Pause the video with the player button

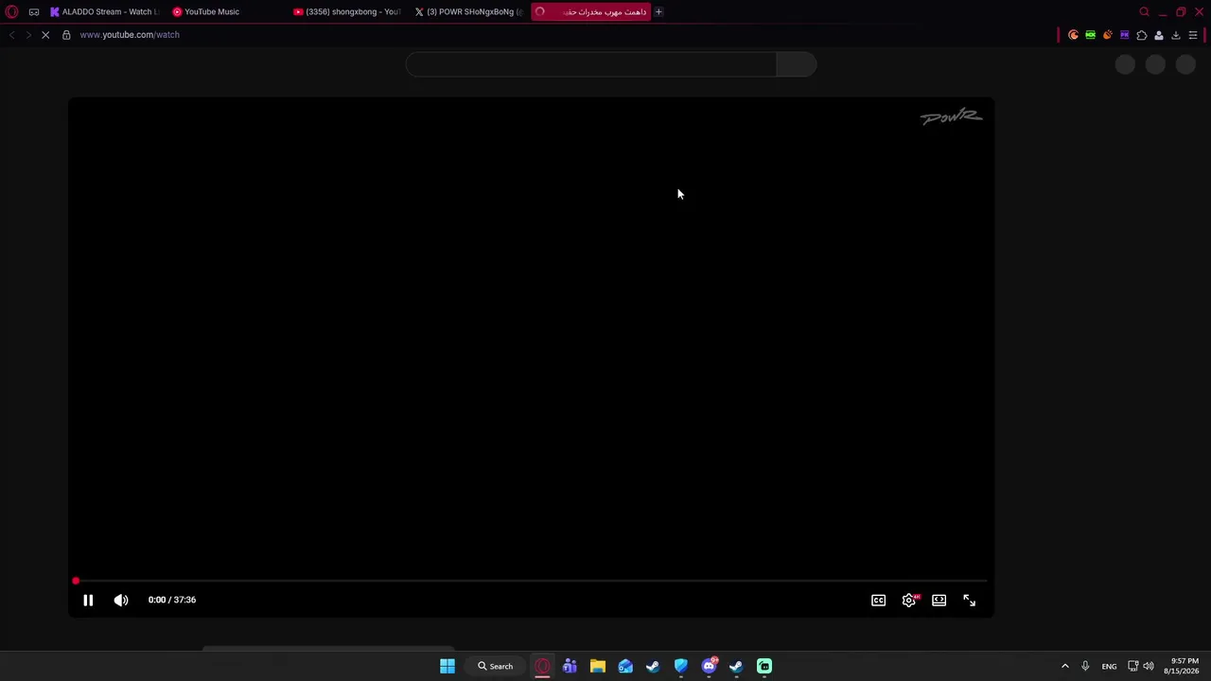(x=88, y=600)
